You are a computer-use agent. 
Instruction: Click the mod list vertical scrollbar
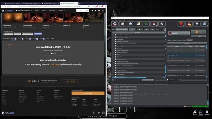click(166, 69)
